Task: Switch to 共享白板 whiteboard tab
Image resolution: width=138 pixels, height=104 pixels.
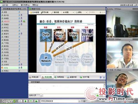Action: [x=34, y=77]
